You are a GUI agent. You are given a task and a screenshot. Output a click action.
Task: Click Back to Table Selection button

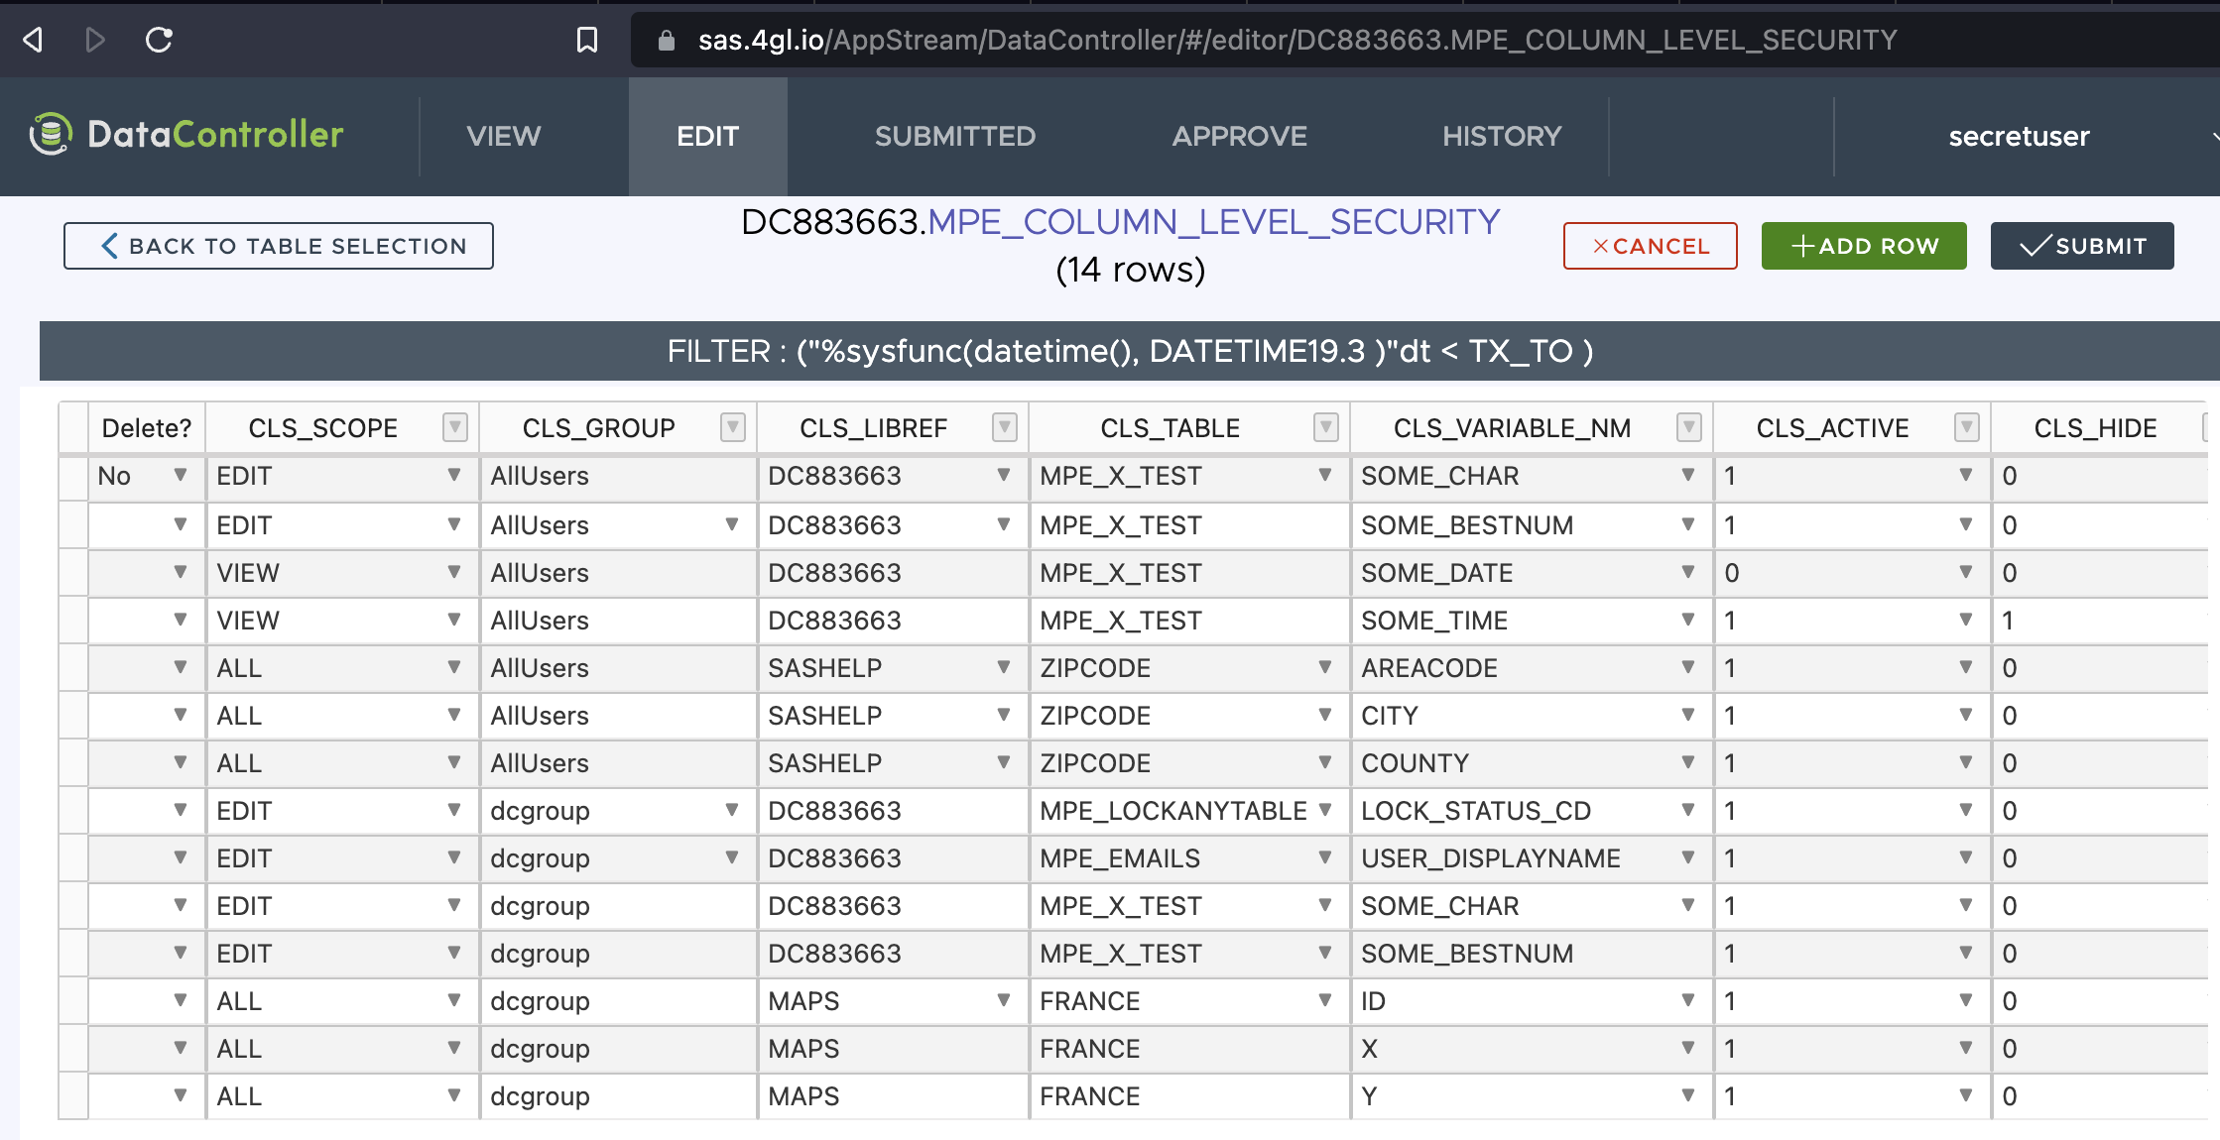click(279, 246)
